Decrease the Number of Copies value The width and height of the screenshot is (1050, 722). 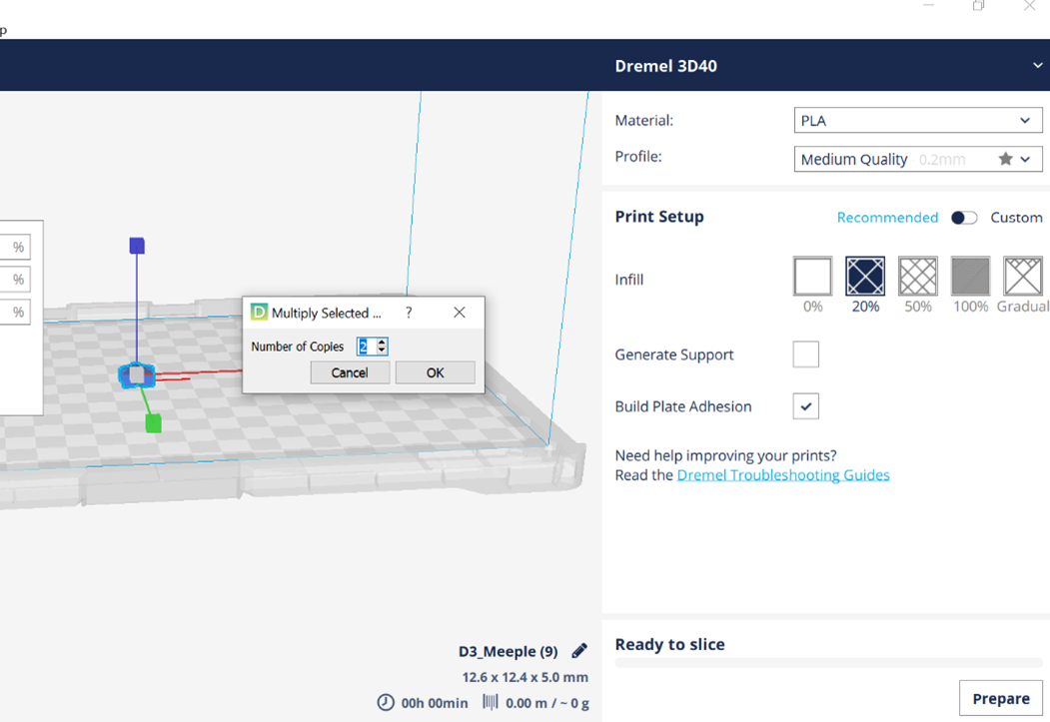click(382, 350)
